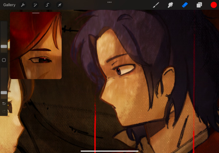The height and width of the screenshot is (153, 219).
Task: Open the red color picker swatch
Action: click(214, 5)
